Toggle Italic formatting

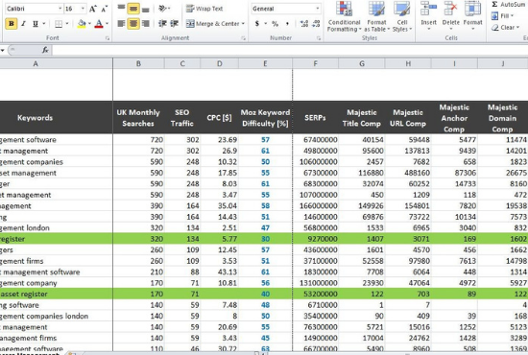23,24
